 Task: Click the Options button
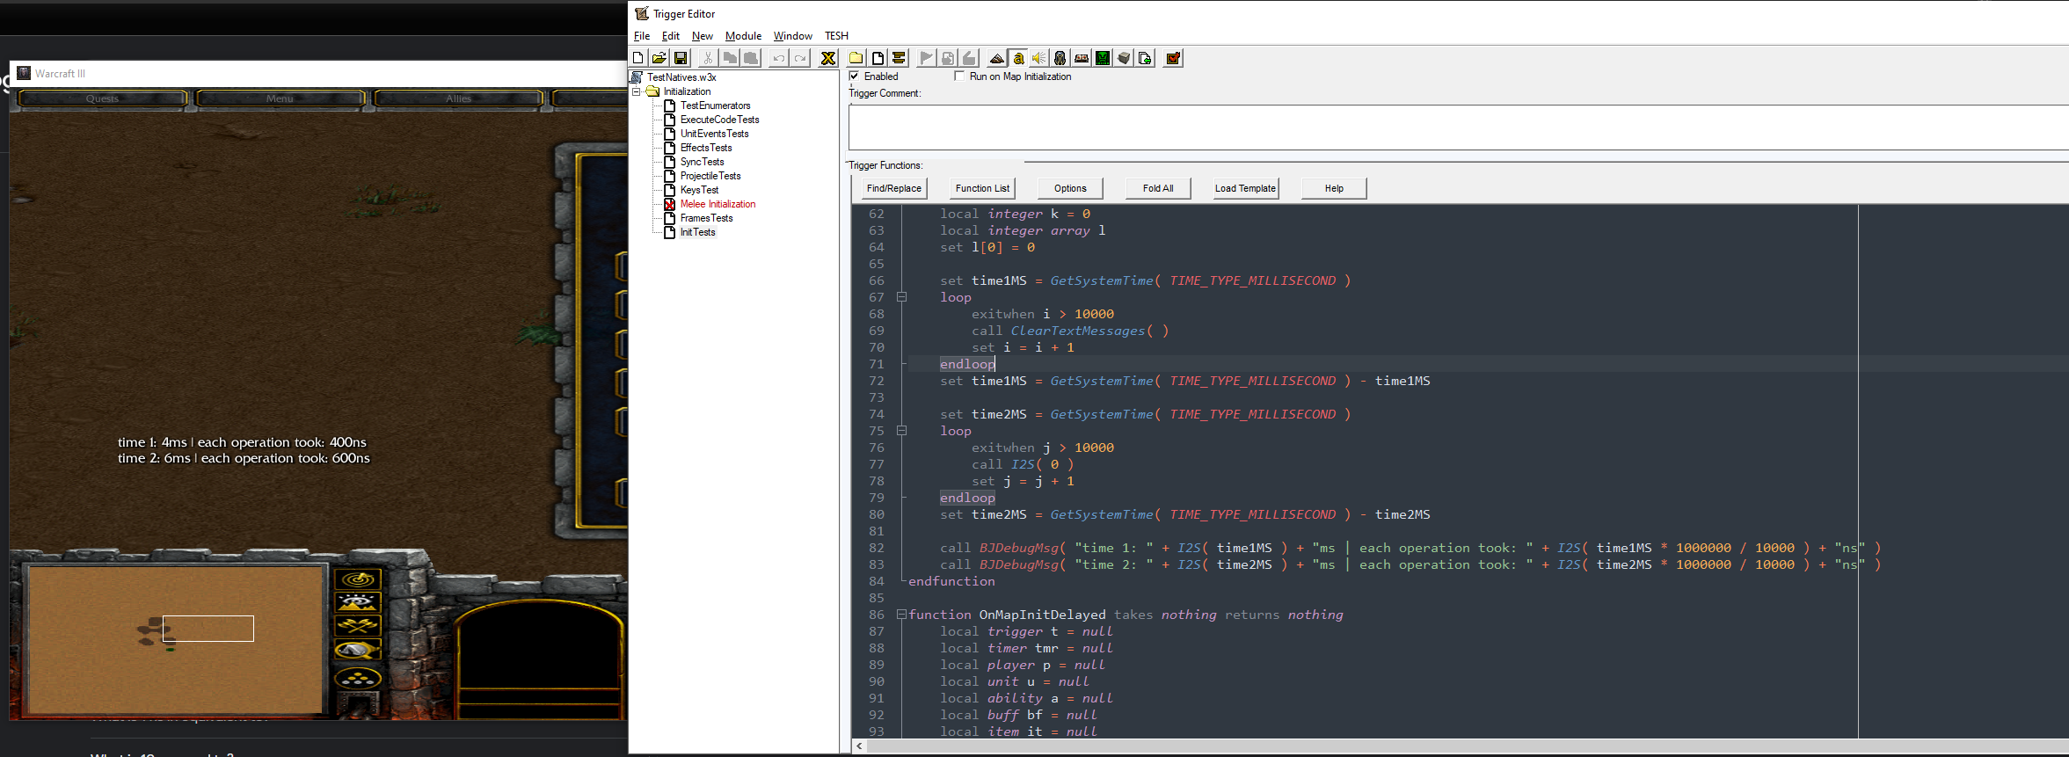pos(1070,188)
